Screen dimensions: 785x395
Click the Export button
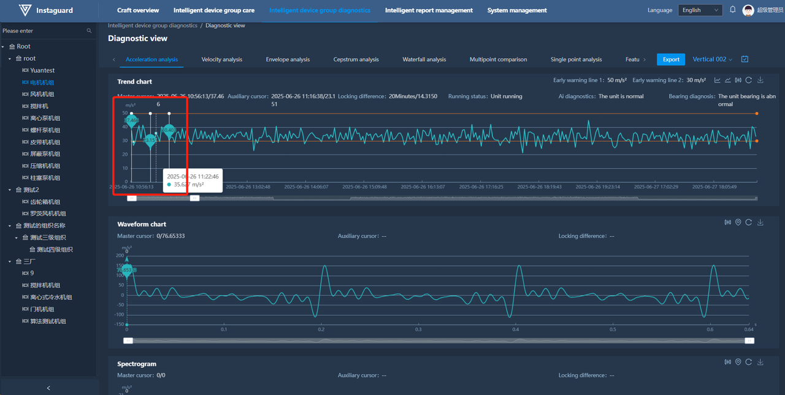[x=670, y=59]
